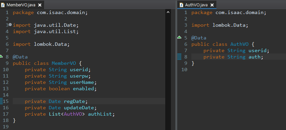
Task: Click the @Data annotation in MemberVO.java
Action: [x=20, y=57]
